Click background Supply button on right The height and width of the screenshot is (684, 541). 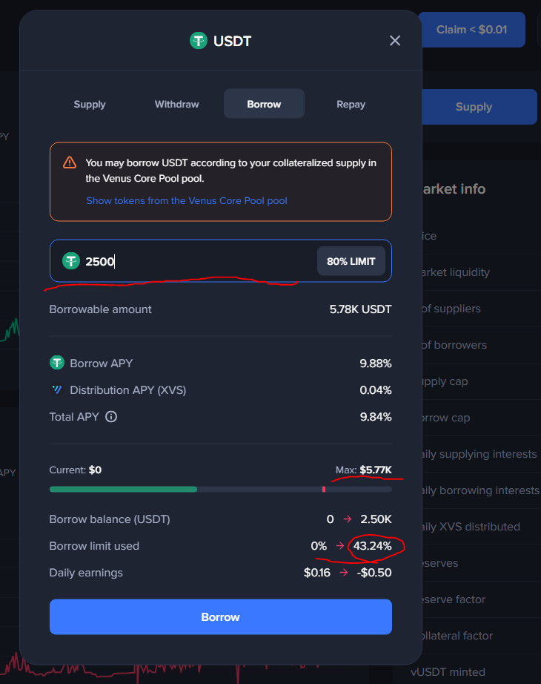pyautogui.click(x=479, y=107)
